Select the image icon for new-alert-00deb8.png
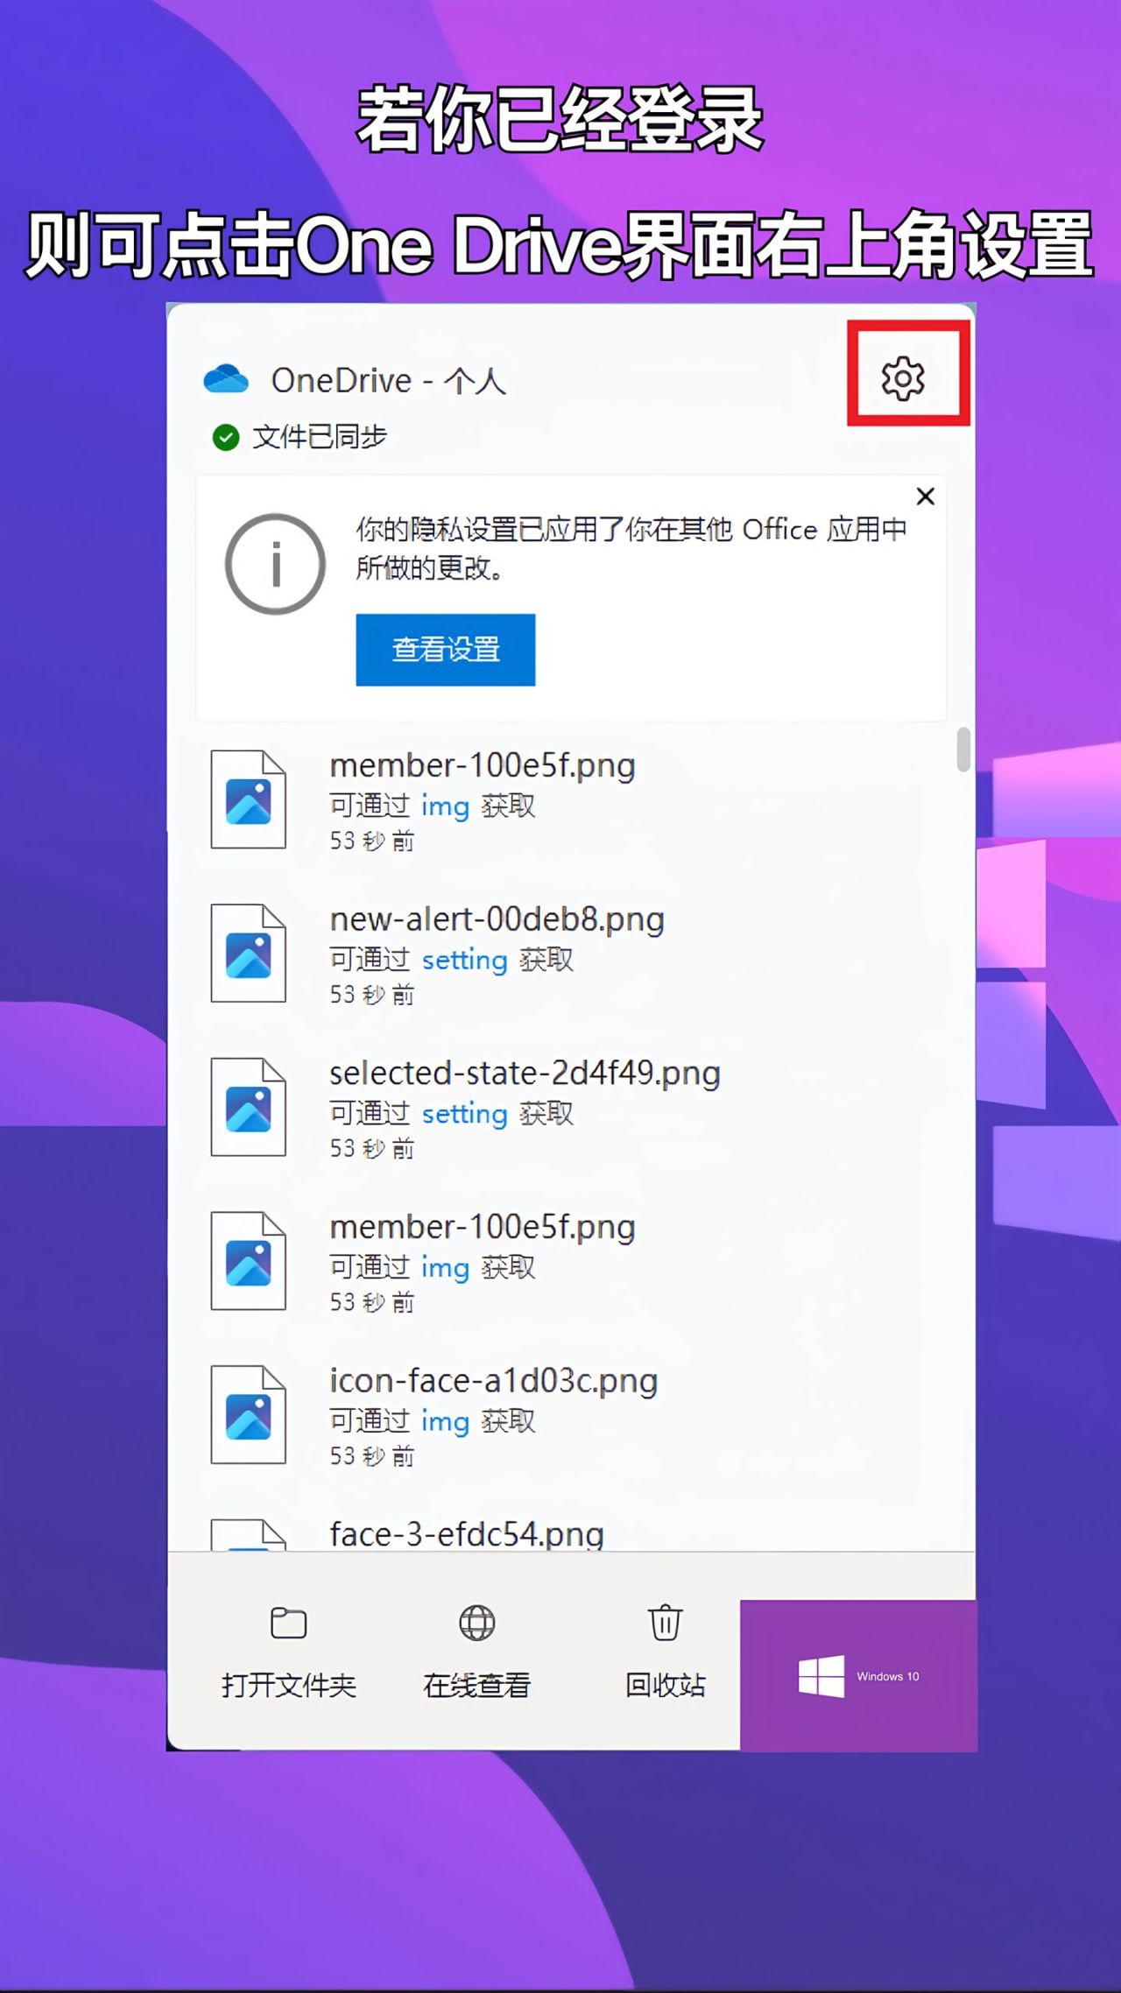The width and height of the screenshot is (1121, 1993). click(249, 954)
